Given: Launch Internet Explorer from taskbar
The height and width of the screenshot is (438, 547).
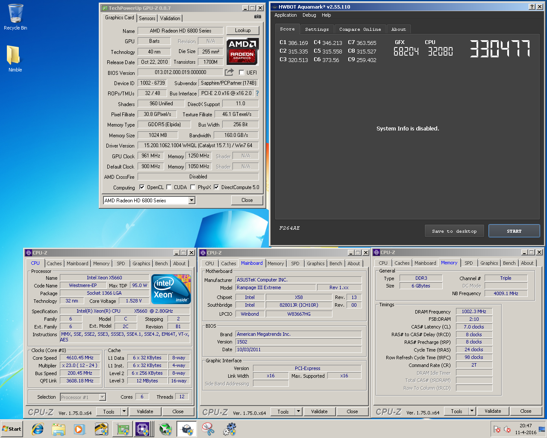Looking at the screenshot, I should [38, 429].
